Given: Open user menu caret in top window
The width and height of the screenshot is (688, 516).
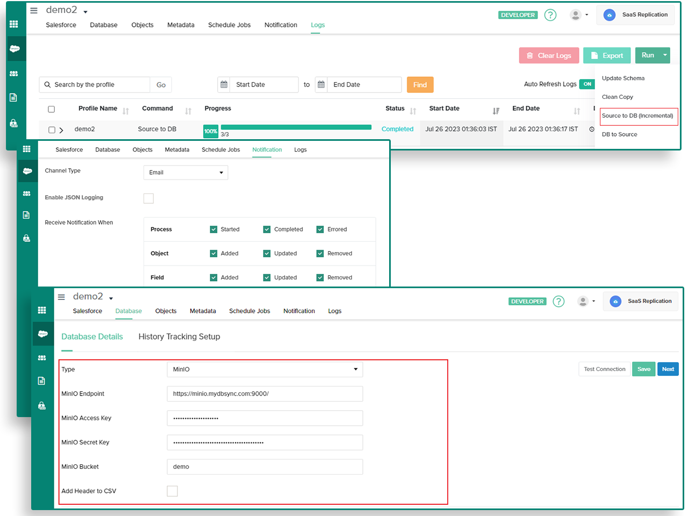Looking at the screenshot, I should click(x=586, y=15).
